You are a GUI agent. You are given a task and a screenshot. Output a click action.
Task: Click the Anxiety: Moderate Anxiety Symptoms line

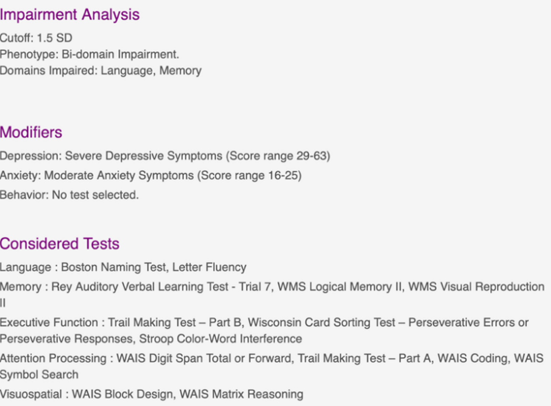[150, 175]
